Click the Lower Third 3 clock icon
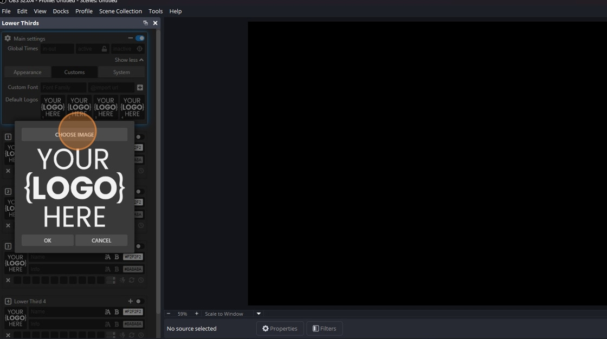 pyautogui.click(x=141, y=280)
